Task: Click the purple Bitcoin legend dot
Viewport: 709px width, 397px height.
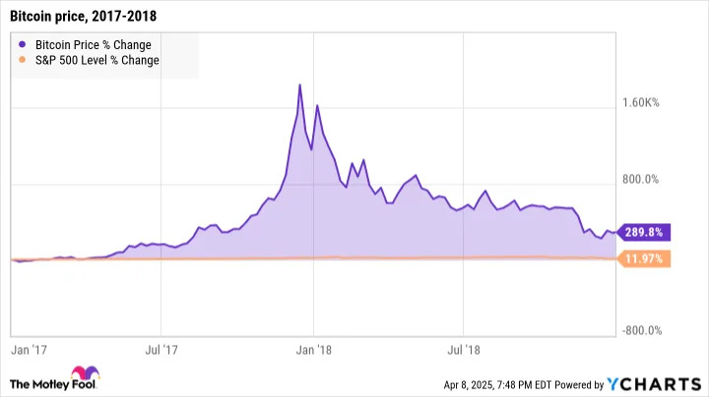Action: click(x=22, y=44)
